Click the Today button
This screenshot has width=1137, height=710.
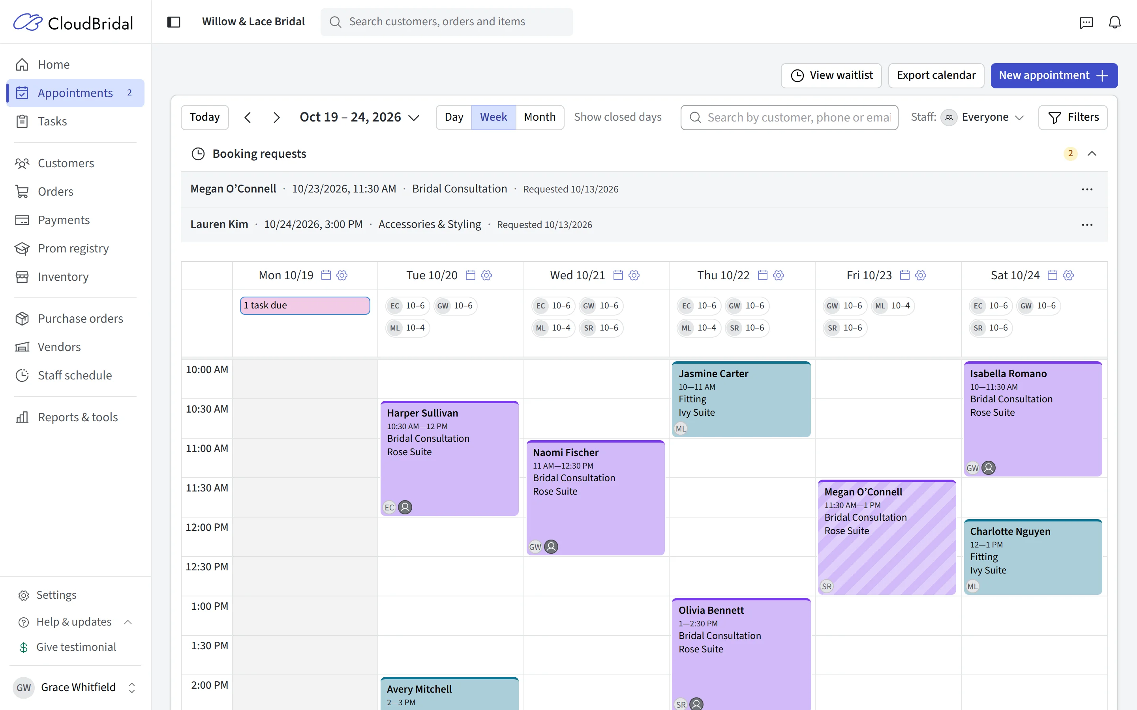click(x=205, y=118)
